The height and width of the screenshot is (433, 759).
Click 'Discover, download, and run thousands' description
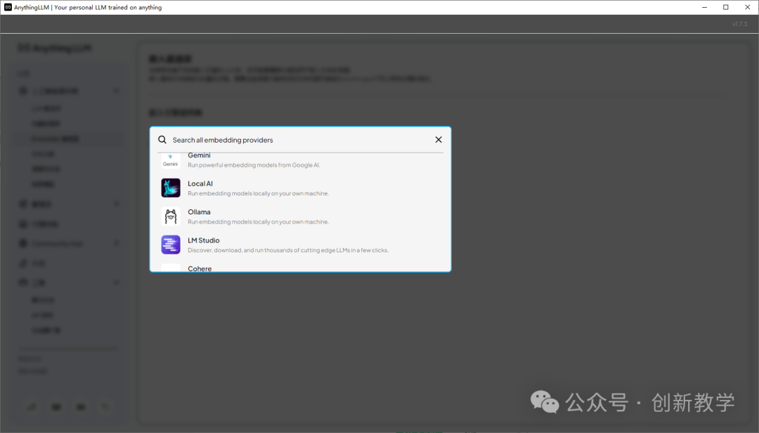click(288, 250)
